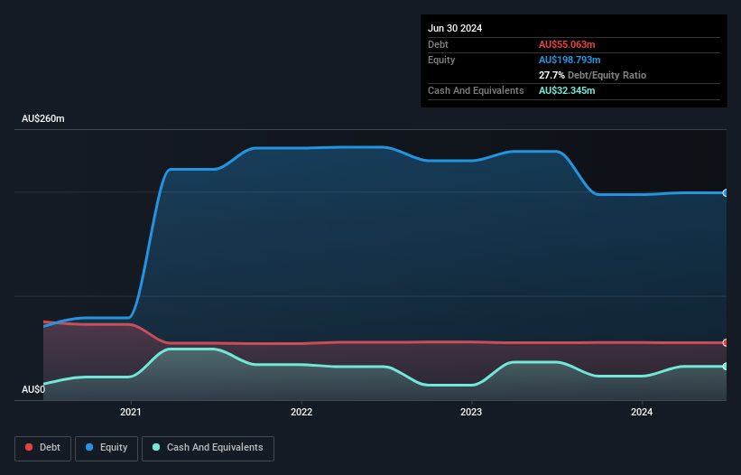Click the teal Cash And Equivalents legend dot

(x=156, y=447)
